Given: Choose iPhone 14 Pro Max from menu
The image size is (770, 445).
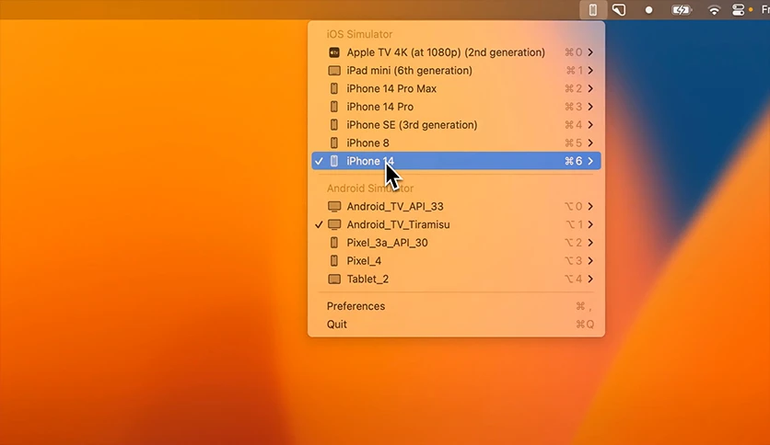Looking at the screenshot, I should tap(456, 88).
